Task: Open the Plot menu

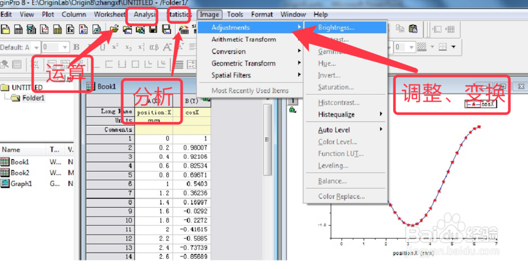Action: [48, 14]
